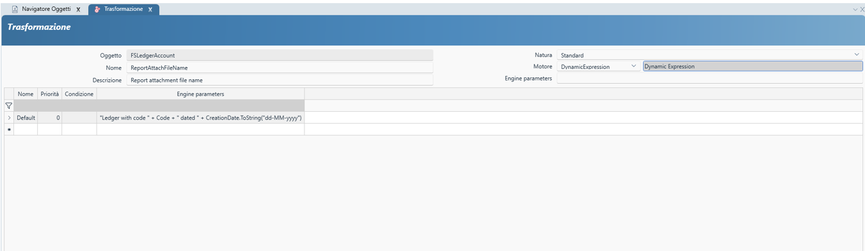This screenshot has width=865, height=251.
Task: Edit the Nome field ReportAttachFileName
Action: [x=280, y=68]
